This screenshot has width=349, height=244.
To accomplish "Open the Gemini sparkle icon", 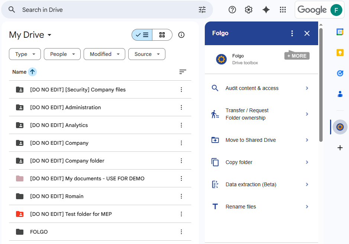I will [266, 10].
